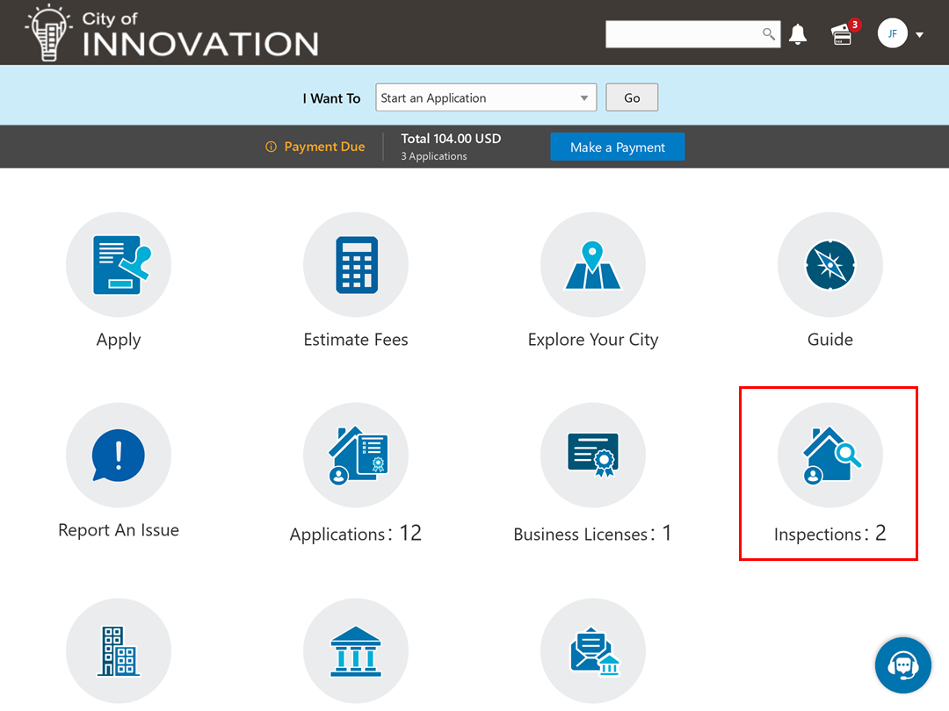
Task: Click the I Want To label
Action: point(331,98)
